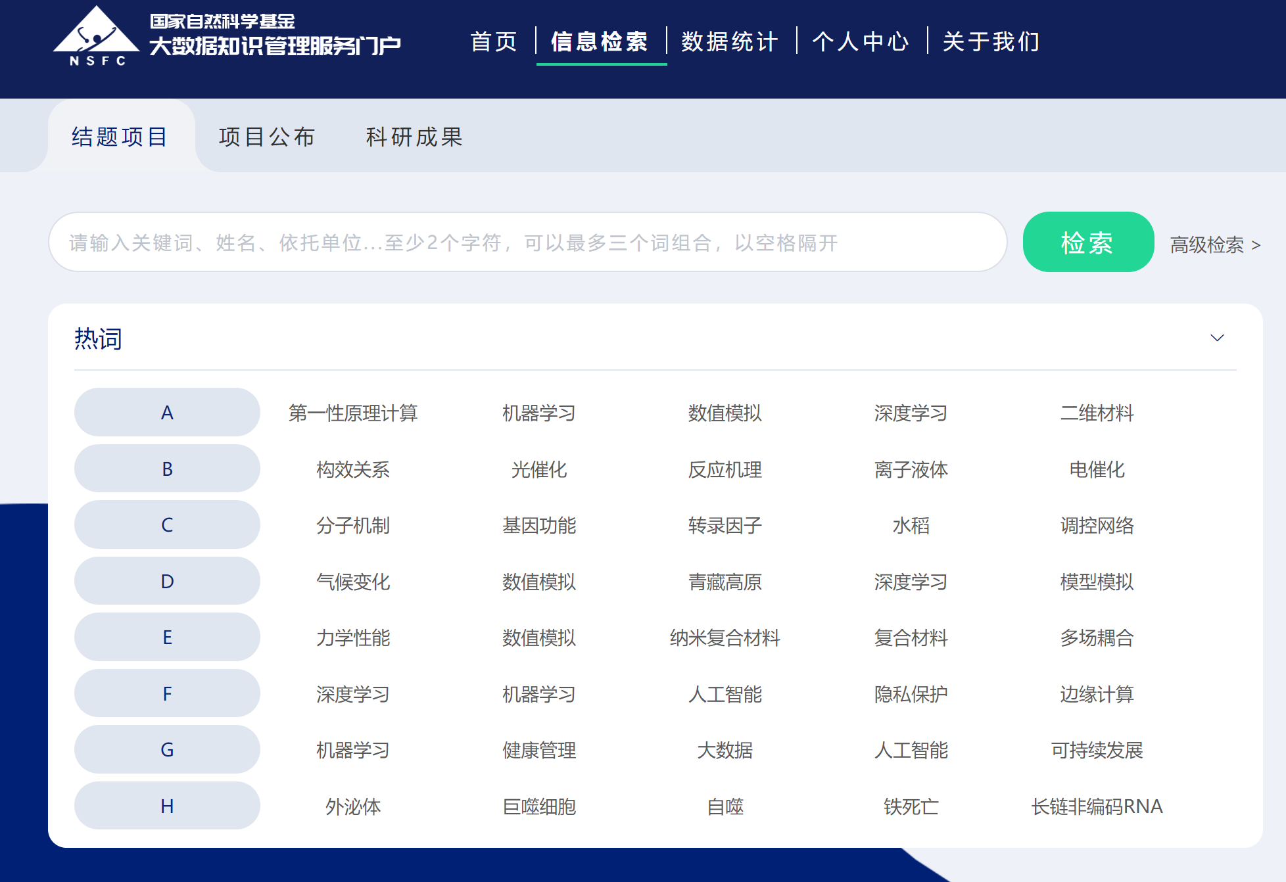Click hot word 青藏高原

click(725, 582)
